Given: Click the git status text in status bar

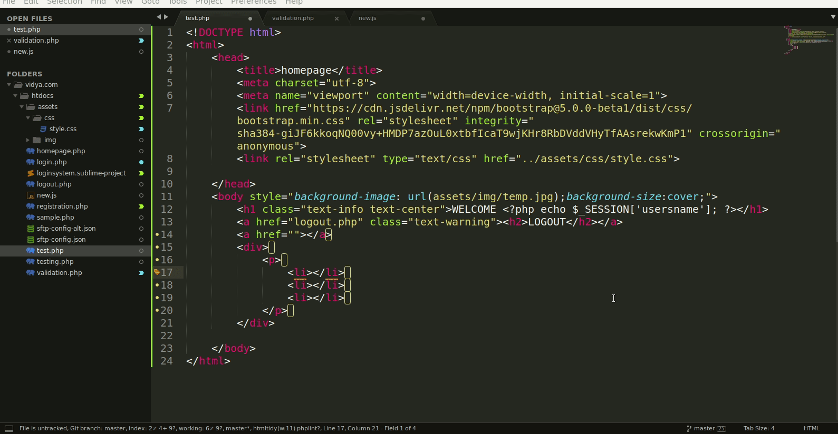Looking at the screenshot, I should point(218,429).
